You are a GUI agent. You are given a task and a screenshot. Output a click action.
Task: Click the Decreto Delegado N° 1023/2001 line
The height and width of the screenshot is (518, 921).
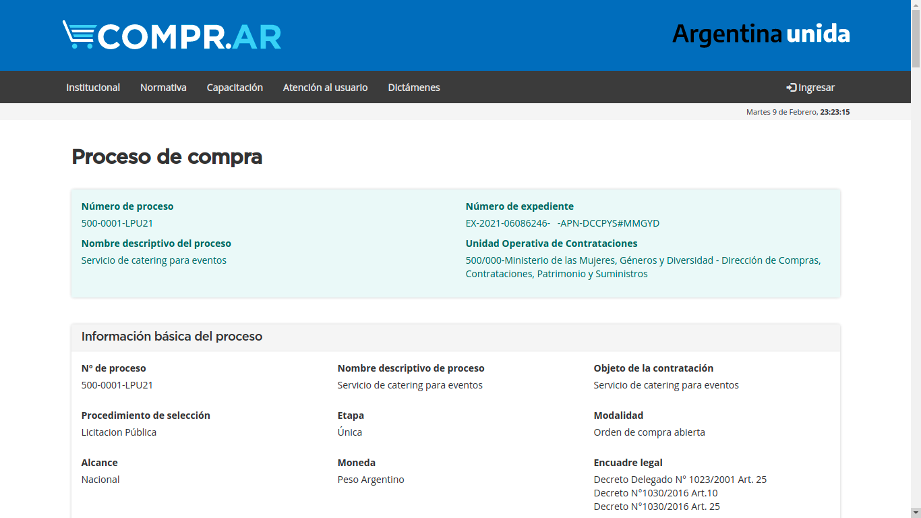pyautogui.click(x=680, y=480)
